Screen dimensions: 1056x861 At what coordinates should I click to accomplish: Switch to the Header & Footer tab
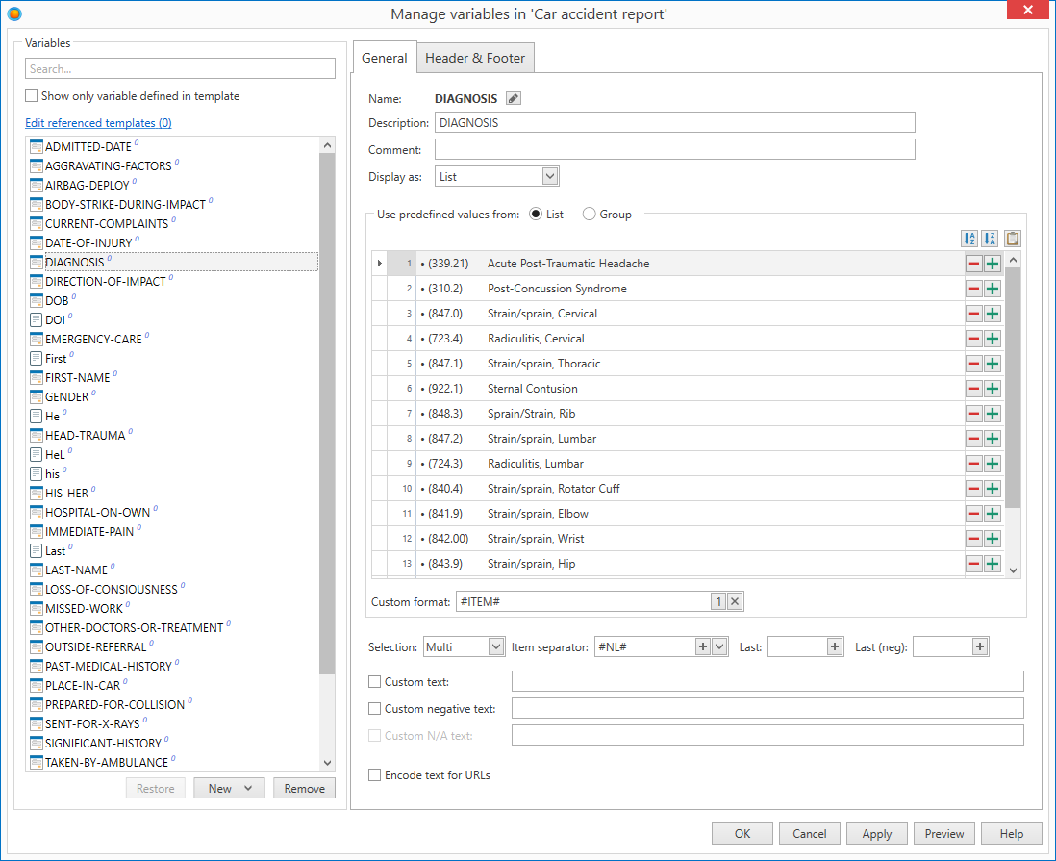click(475, 58)
